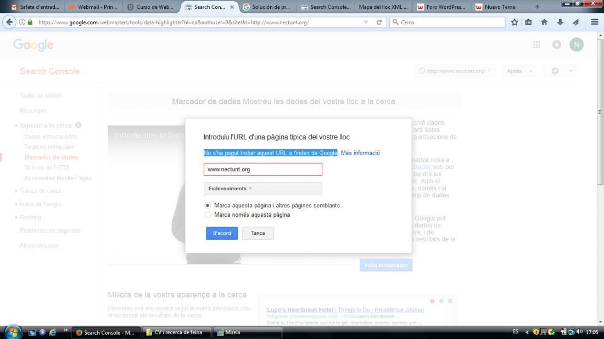Screen dimensions: 604x339
Task: Click the browser address bar URL
Action: point(200,22)
